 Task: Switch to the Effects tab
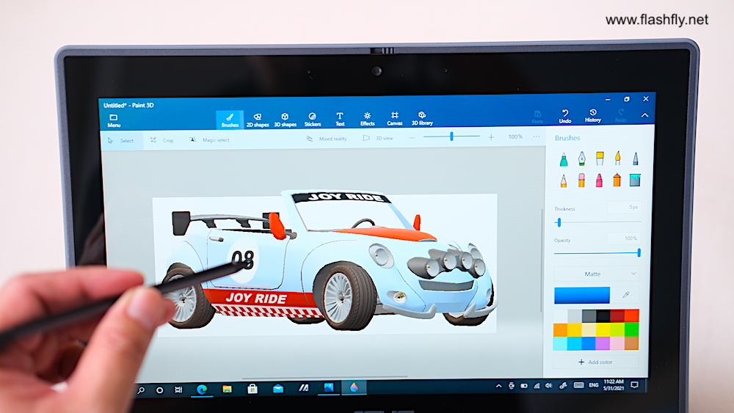click(367, 119)
